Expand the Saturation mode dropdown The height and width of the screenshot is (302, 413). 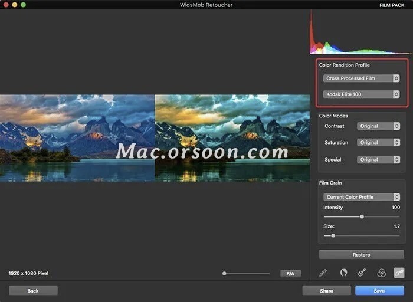pos(378,143)
